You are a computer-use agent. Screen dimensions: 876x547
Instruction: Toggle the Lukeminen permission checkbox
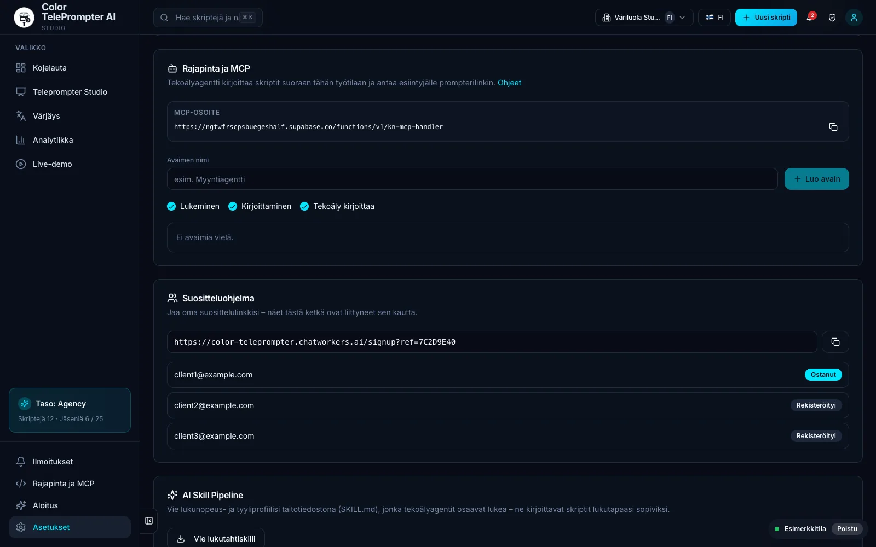[x=171, y=206]
